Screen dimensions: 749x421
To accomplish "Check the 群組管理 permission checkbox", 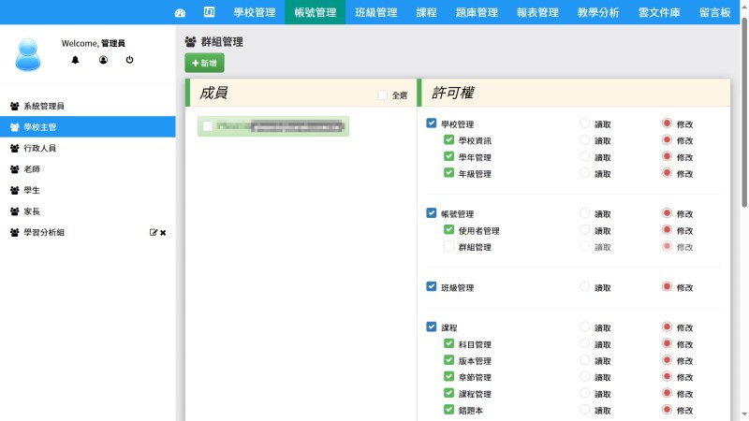I will pos(448,247).
